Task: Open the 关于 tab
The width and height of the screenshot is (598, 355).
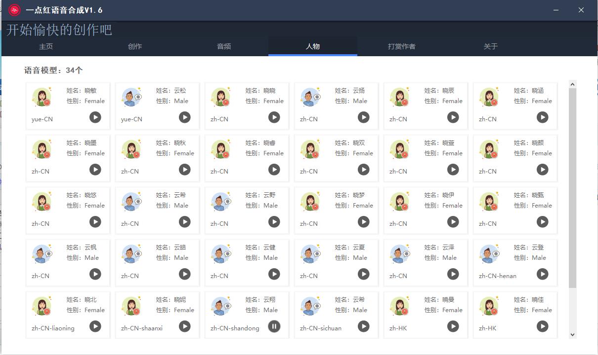Action: (x=491, y=46)
